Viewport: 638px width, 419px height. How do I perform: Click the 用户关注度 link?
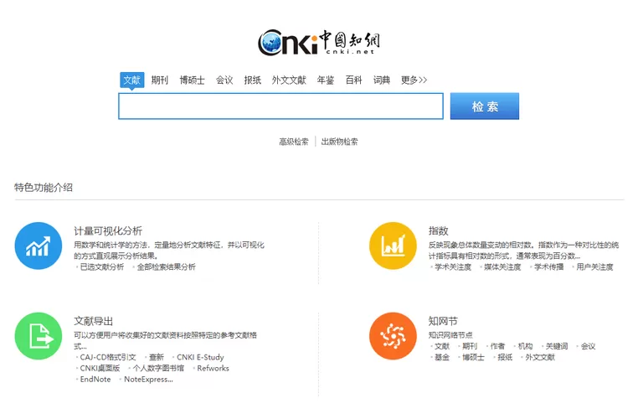(x=594, y=267)
